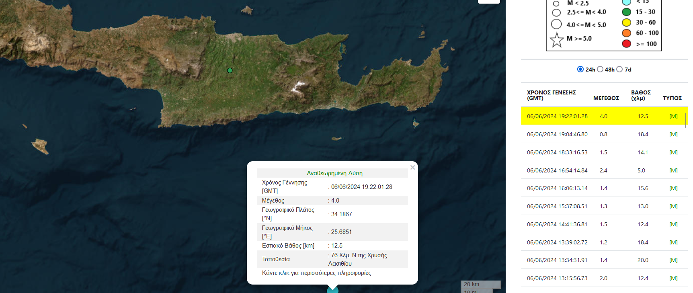Select the 24h time range radio button
Screen dimensions: 693x293
[580, 69]
